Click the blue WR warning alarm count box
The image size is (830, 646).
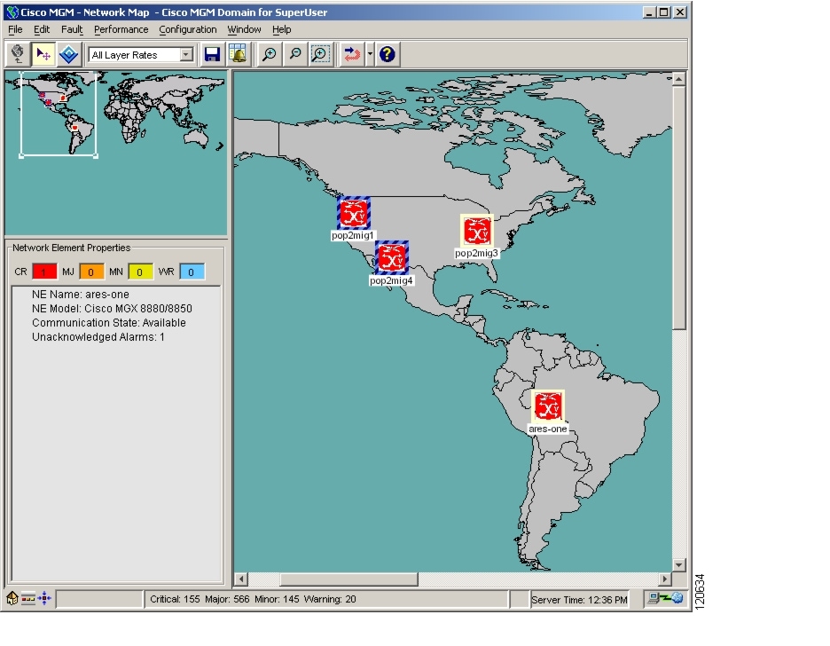(x=192, y=272)
